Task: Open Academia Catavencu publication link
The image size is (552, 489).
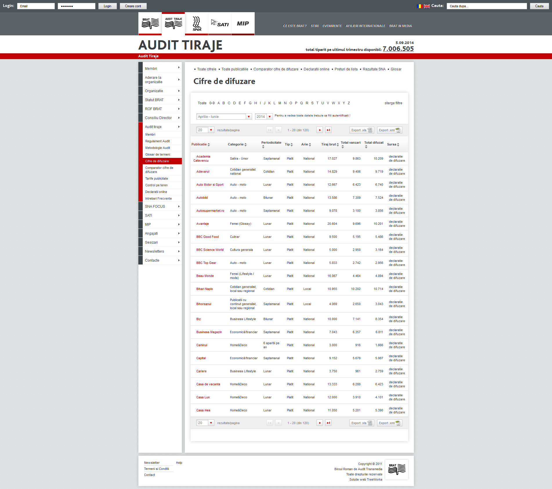Action: tap(202, 158)
